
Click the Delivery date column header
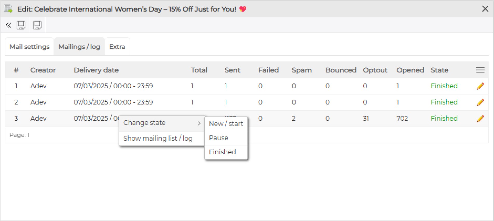[96, 70]
